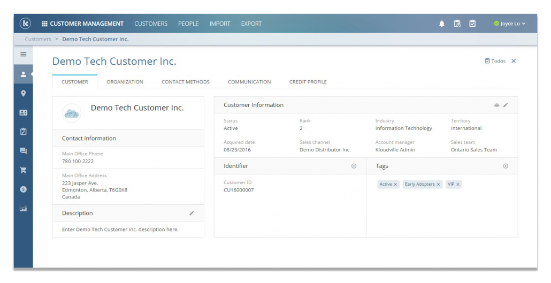This screenshot has width=551, height=283.
Task: Open the chart reports sidebar icon
Action: (23, 209)
